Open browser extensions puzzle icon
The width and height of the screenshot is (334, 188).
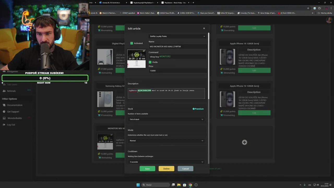click(x=319, y=8)
